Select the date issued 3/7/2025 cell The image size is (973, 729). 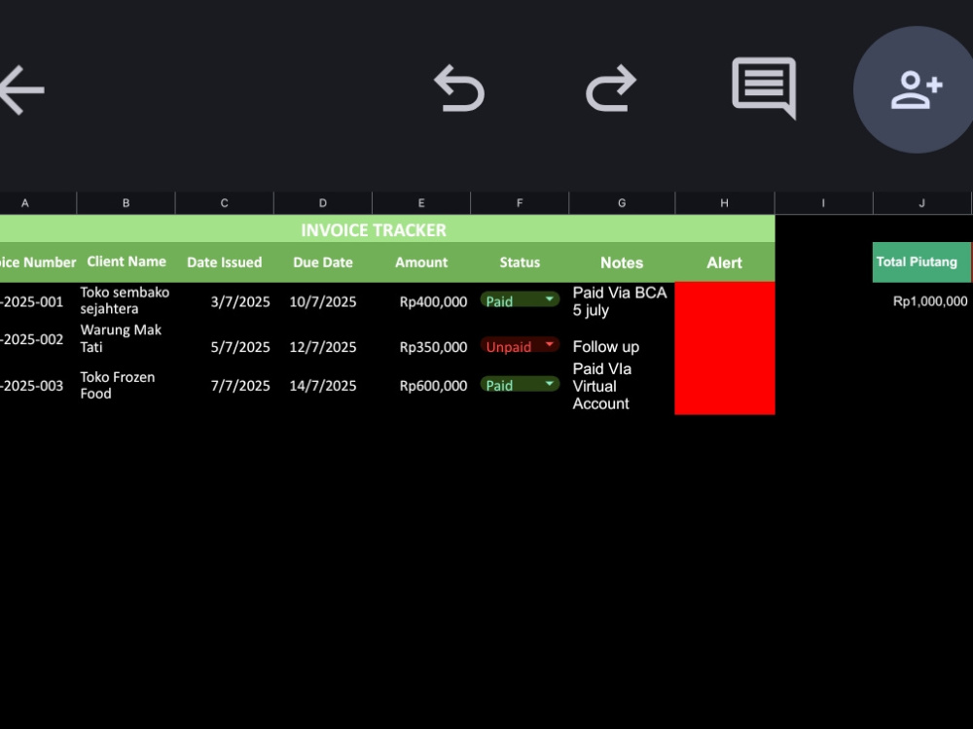click(224, 301)
